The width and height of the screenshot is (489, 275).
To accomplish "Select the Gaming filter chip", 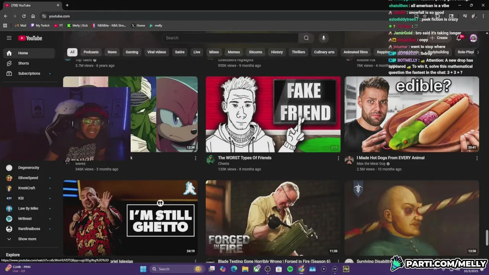I will coord(132,52).
